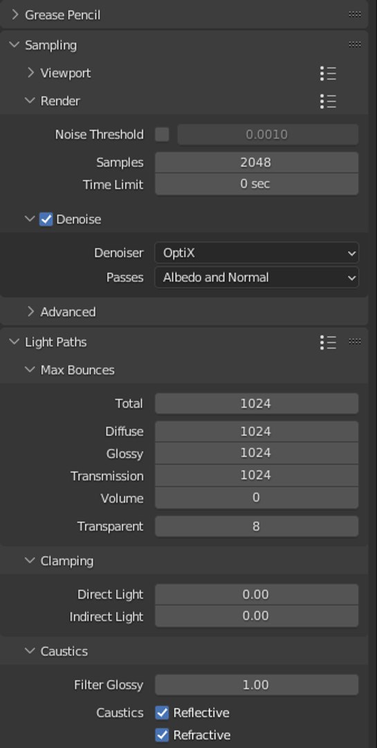The width and height of the screenshot is (377, 748).
Task: Open the Render sampling presets icon
Action: pos(328,101)
